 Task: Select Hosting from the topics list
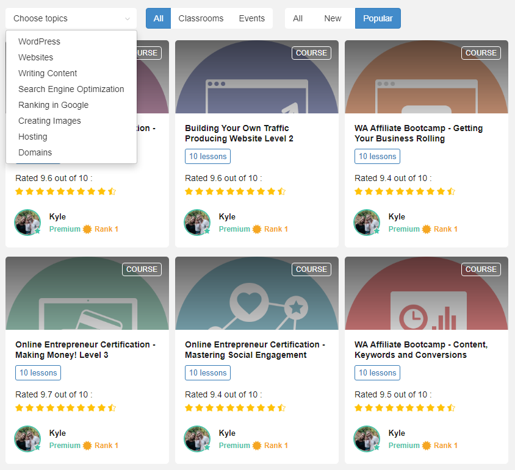(x=32, y=137)
